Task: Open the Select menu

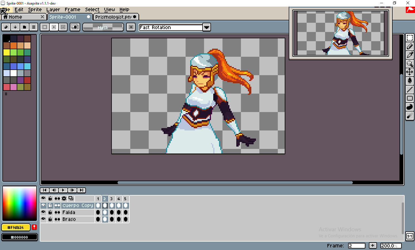Action: pyautogui.click(x=92, y=10)
